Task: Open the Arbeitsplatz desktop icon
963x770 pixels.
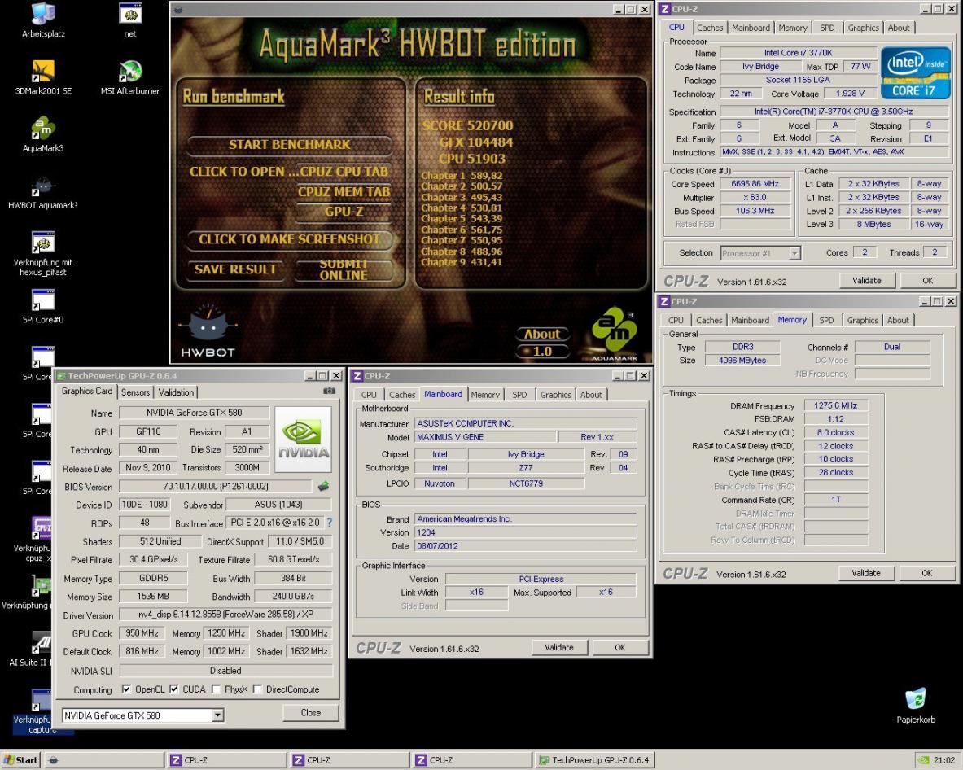Action: (43, 20)
